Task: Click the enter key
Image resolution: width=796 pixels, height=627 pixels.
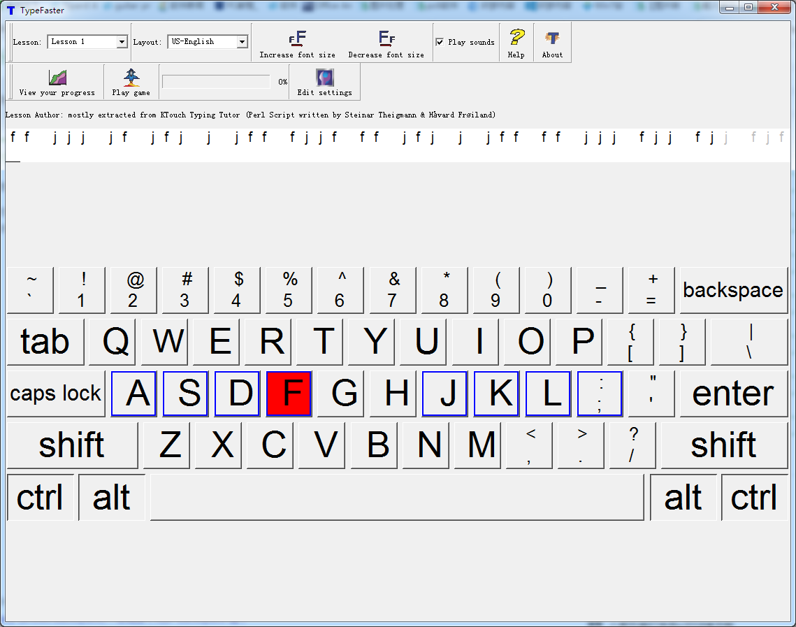Action: [x=734, y=394]
